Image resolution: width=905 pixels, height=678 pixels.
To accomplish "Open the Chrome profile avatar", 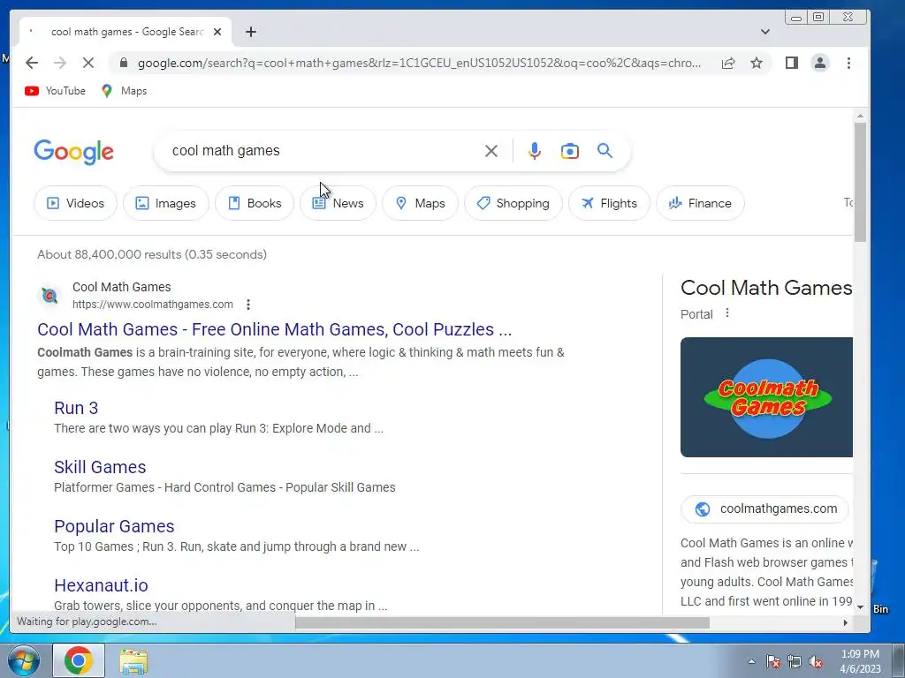I will pyautogui.click(x=820, y=63).
